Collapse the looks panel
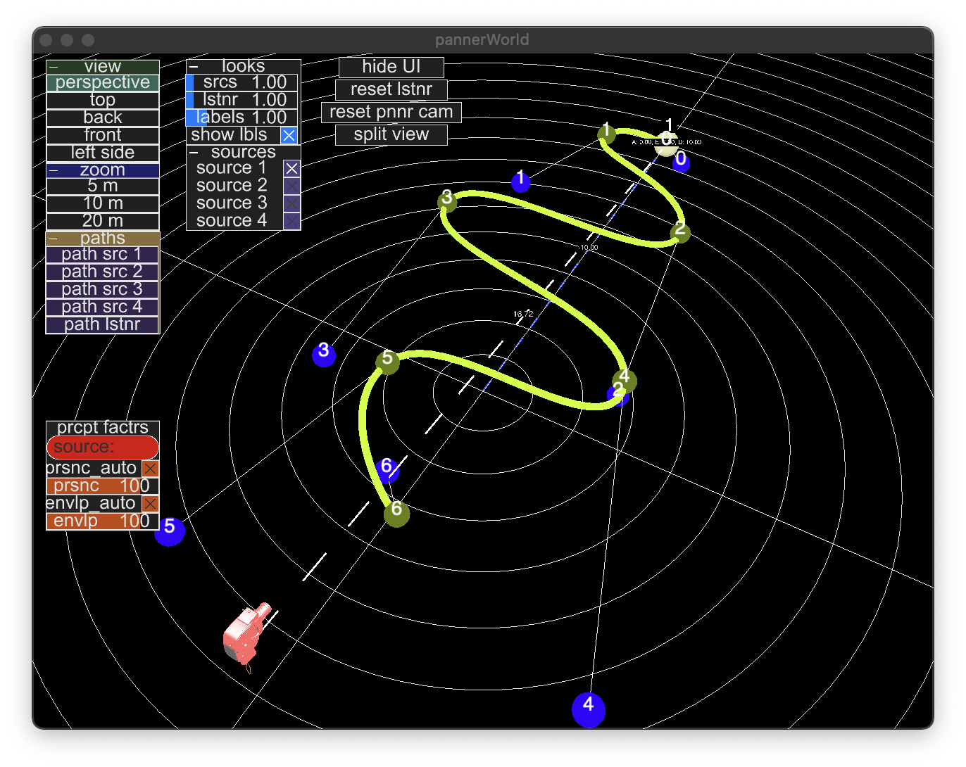 pos(194,67)
